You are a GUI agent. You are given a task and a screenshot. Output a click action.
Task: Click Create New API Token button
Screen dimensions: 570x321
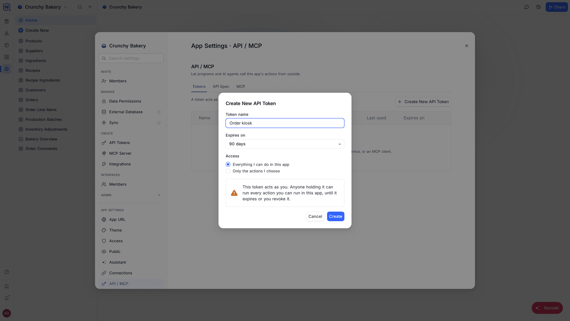click(423, 102)
